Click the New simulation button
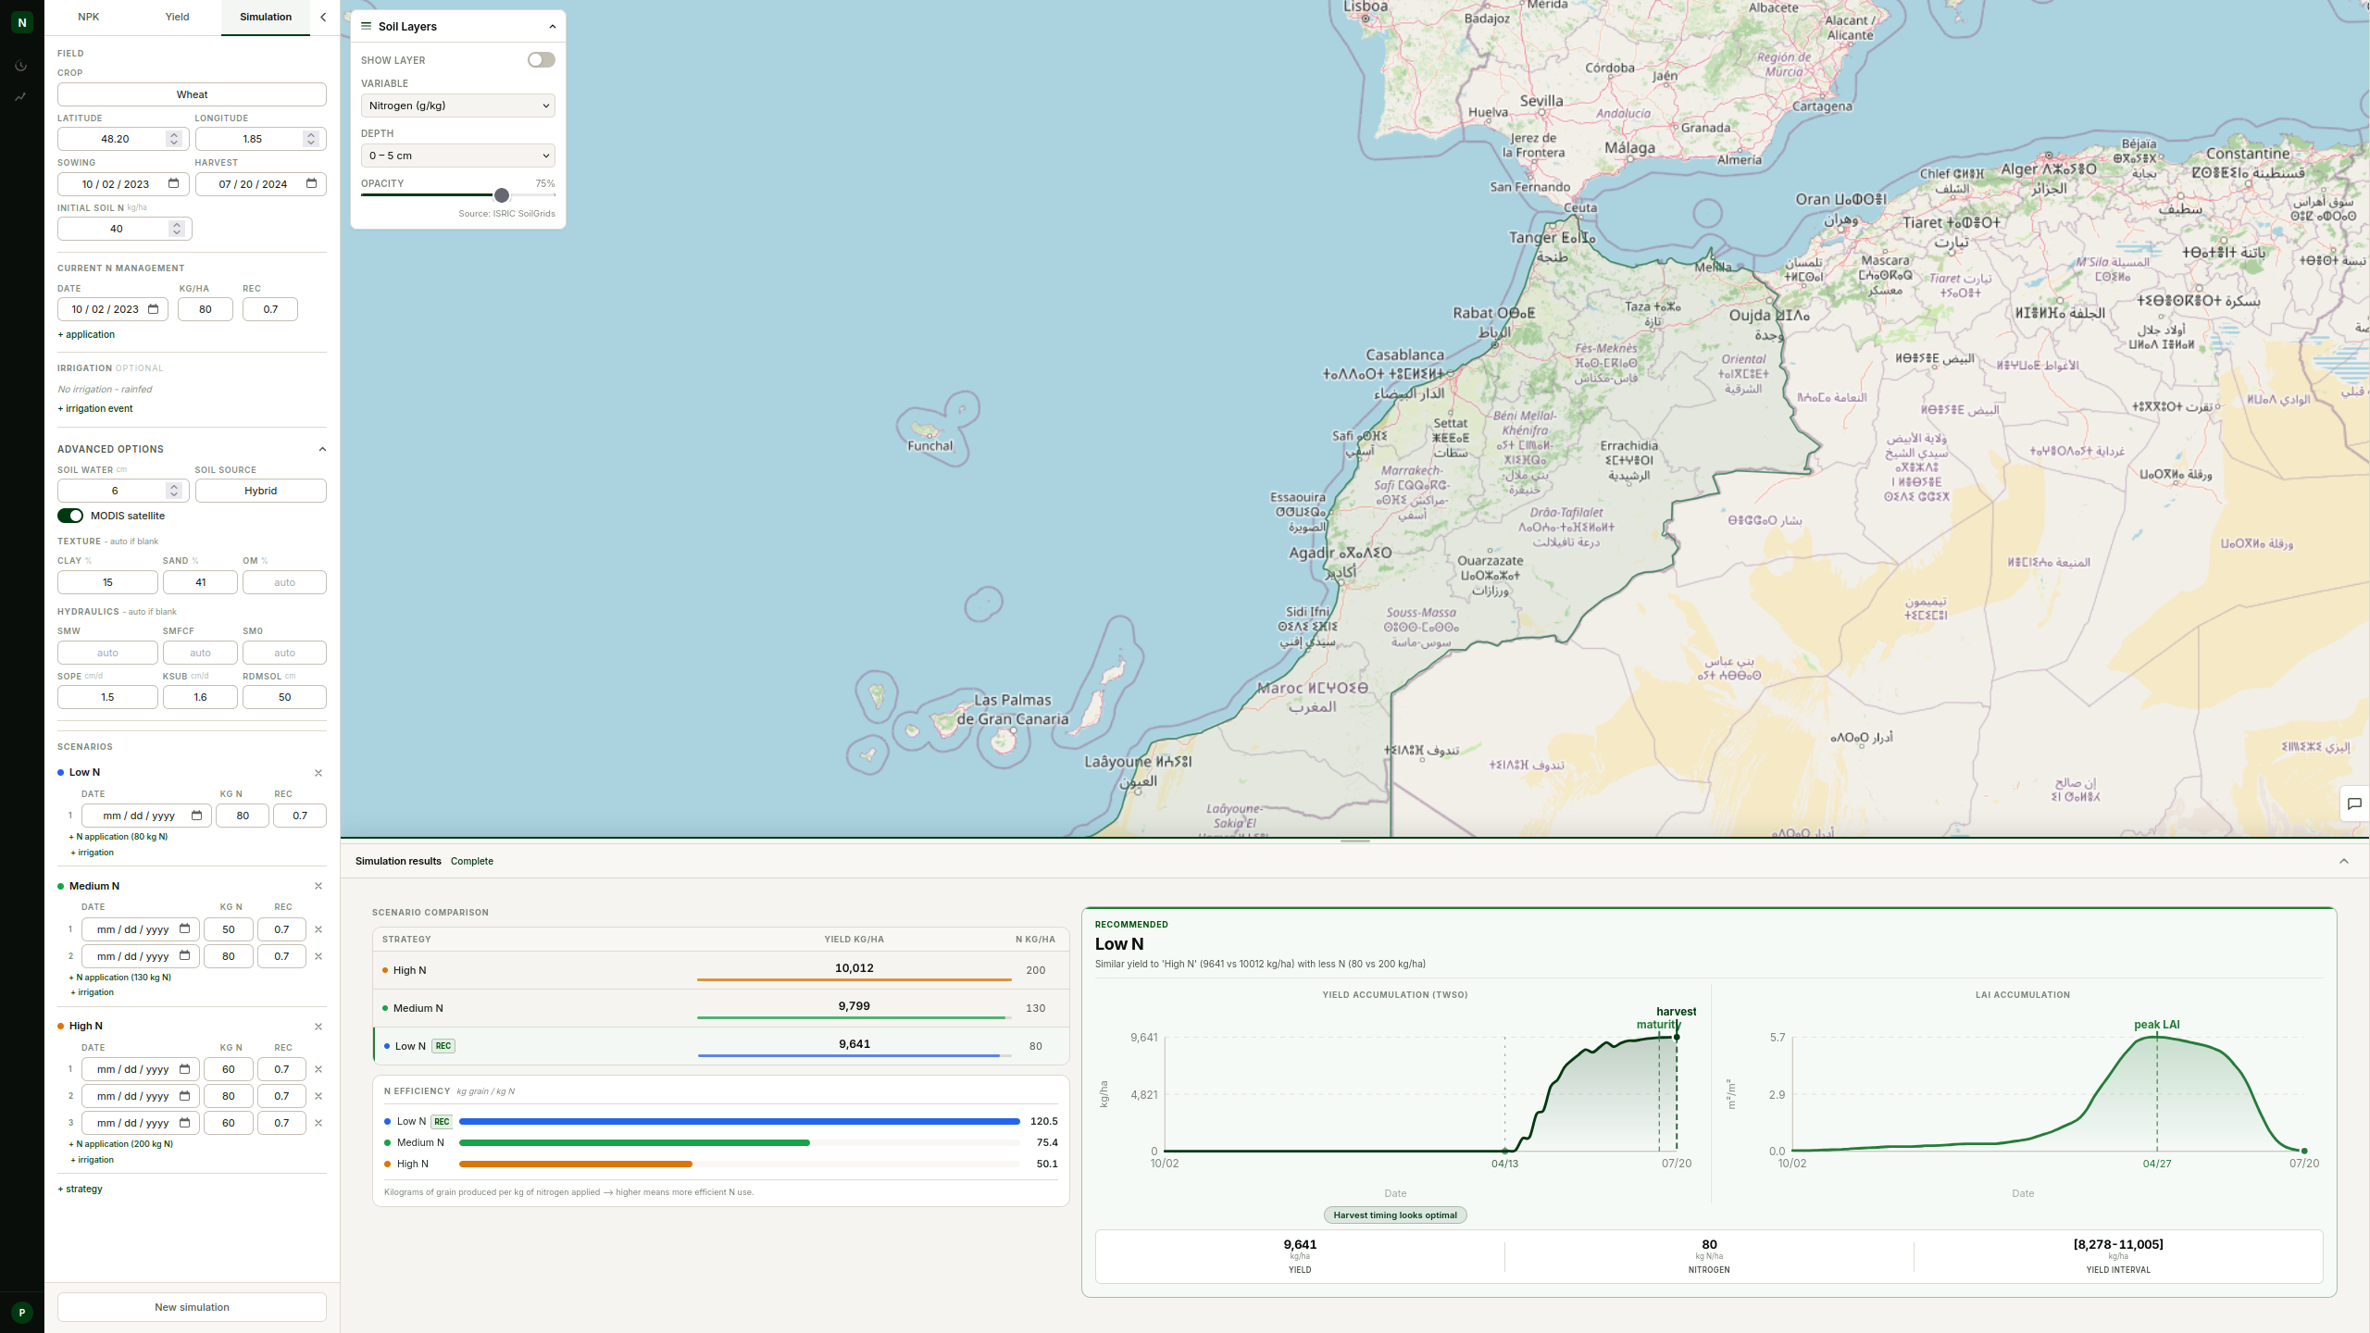Screen dimensions: 2370x1333 click(x=192, y=1307)
